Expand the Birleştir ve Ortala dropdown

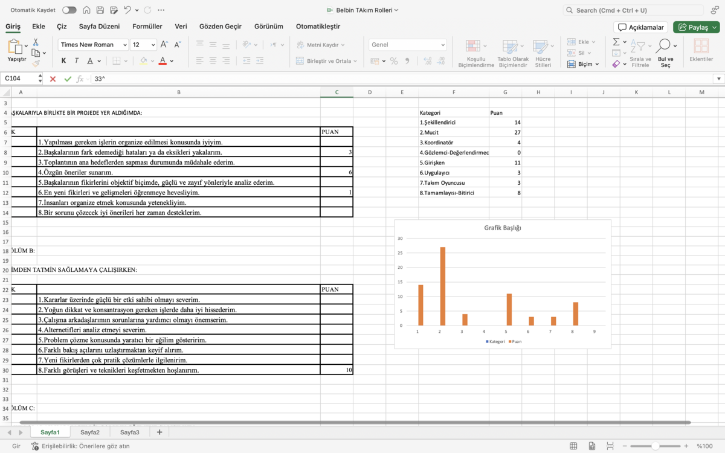point(355,61)
